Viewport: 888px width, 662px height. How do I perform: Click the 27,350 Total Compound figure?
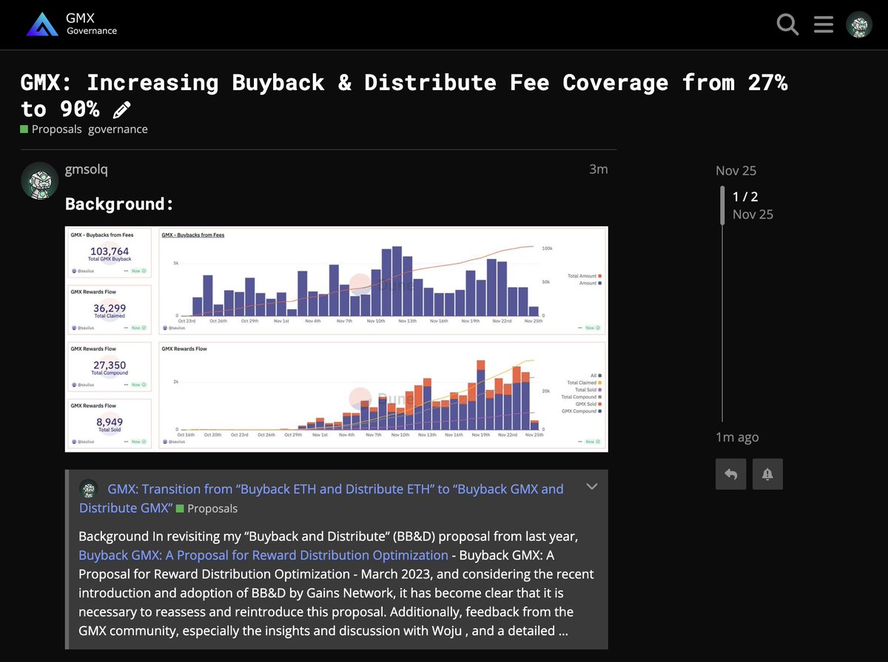[x=110, y=365]
